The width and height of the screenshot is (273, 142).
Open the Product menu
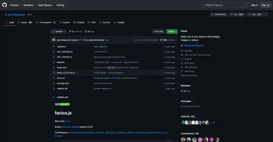click(x=15, y=5)
